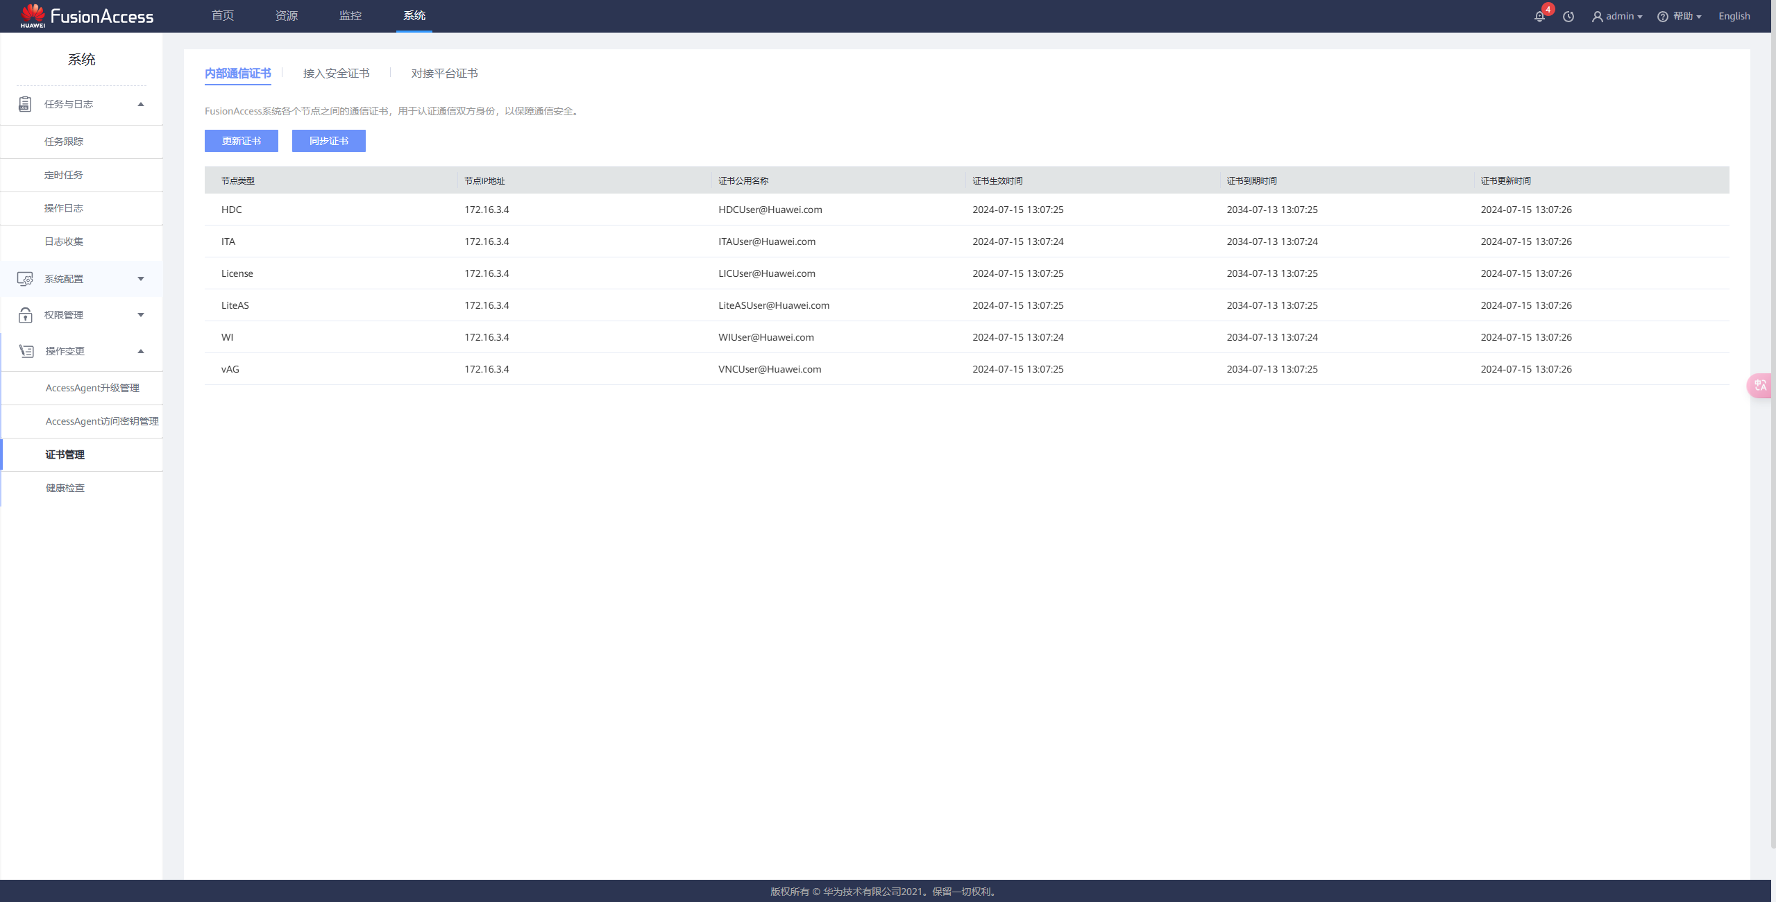
Task: Click the 权限管理 lock icon
Action: 25,315
